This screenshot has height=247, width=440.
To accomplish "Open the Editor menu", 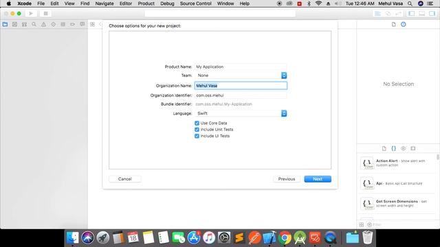I will tap(126, 3).
